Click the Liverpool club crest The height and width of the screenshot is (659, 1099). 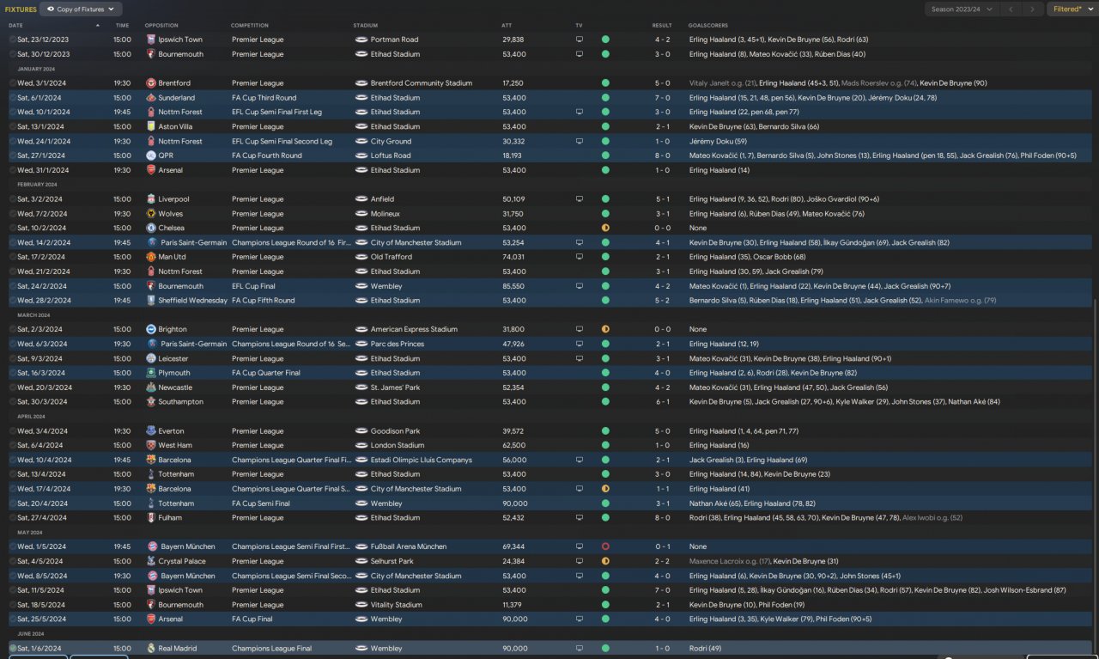point(151,199)
